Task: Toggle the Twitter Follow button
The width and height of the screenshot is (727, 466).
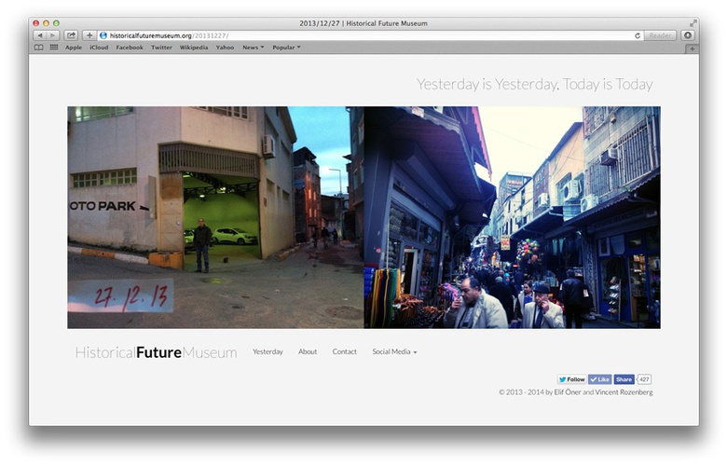Action: coord(572,379)
